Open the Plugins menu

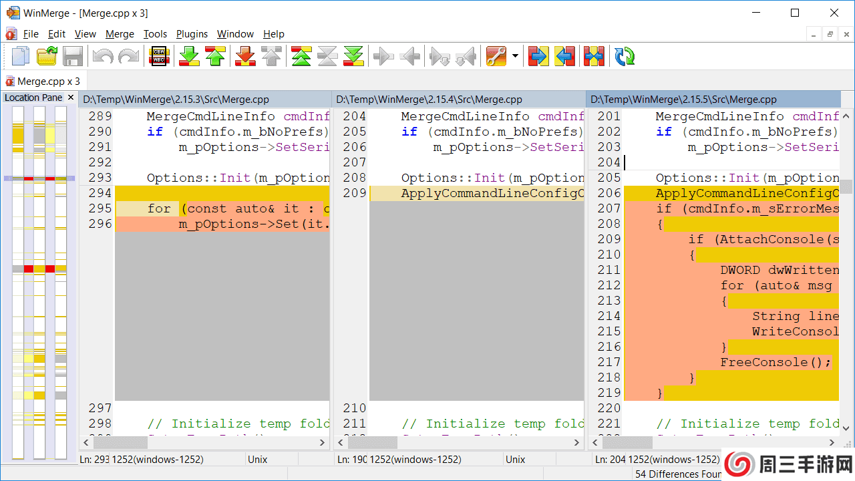(x=192, y=34)
